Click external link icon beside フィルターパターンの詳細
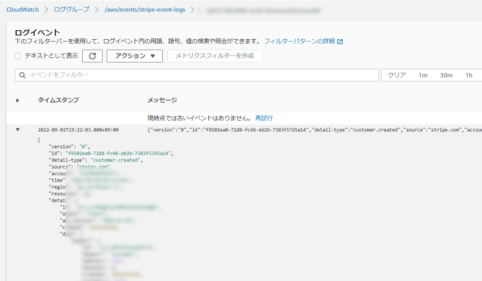The height and width of the screenshot is (281, 482). click(340, 42)
